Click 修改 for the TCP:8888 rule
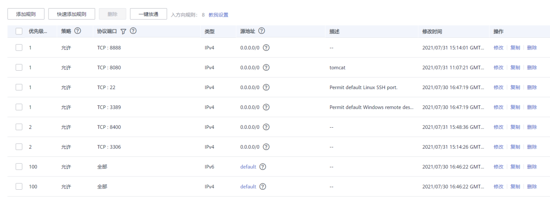Image resolution: width=550 pixels, height=203 pixels. tap(498, 48)
